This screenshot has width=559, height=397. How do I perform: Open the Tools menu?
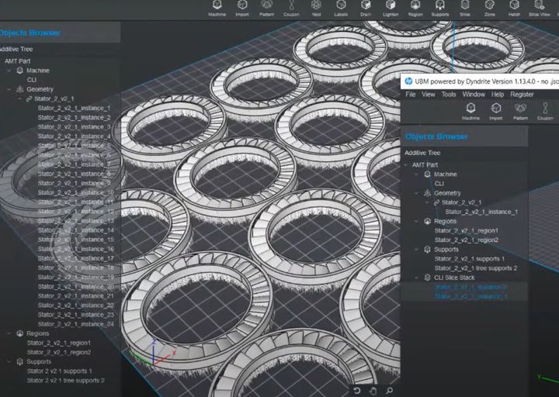(x=449, y=95)
